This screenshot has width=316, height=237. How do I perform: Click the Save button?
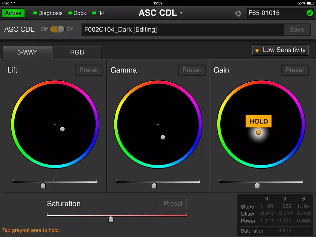point(297,29)
